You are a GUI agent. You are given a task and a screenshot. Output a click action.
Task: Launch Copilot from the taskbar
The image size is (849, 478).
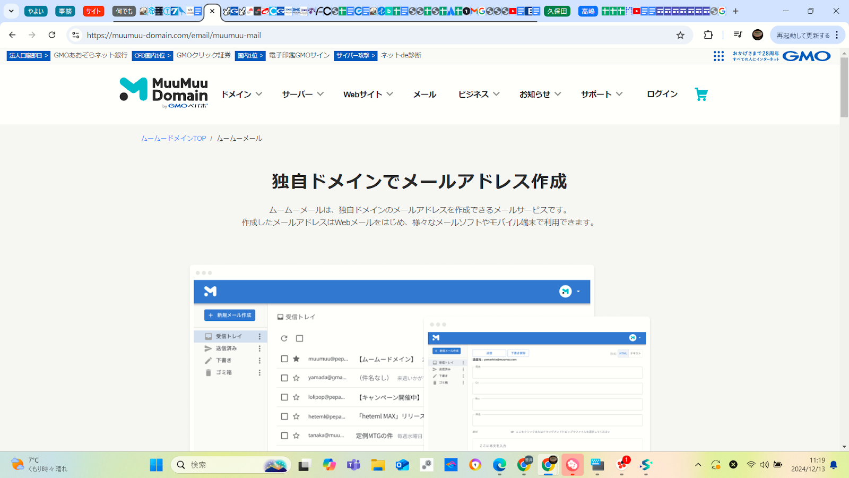click(x=329, y=465)
